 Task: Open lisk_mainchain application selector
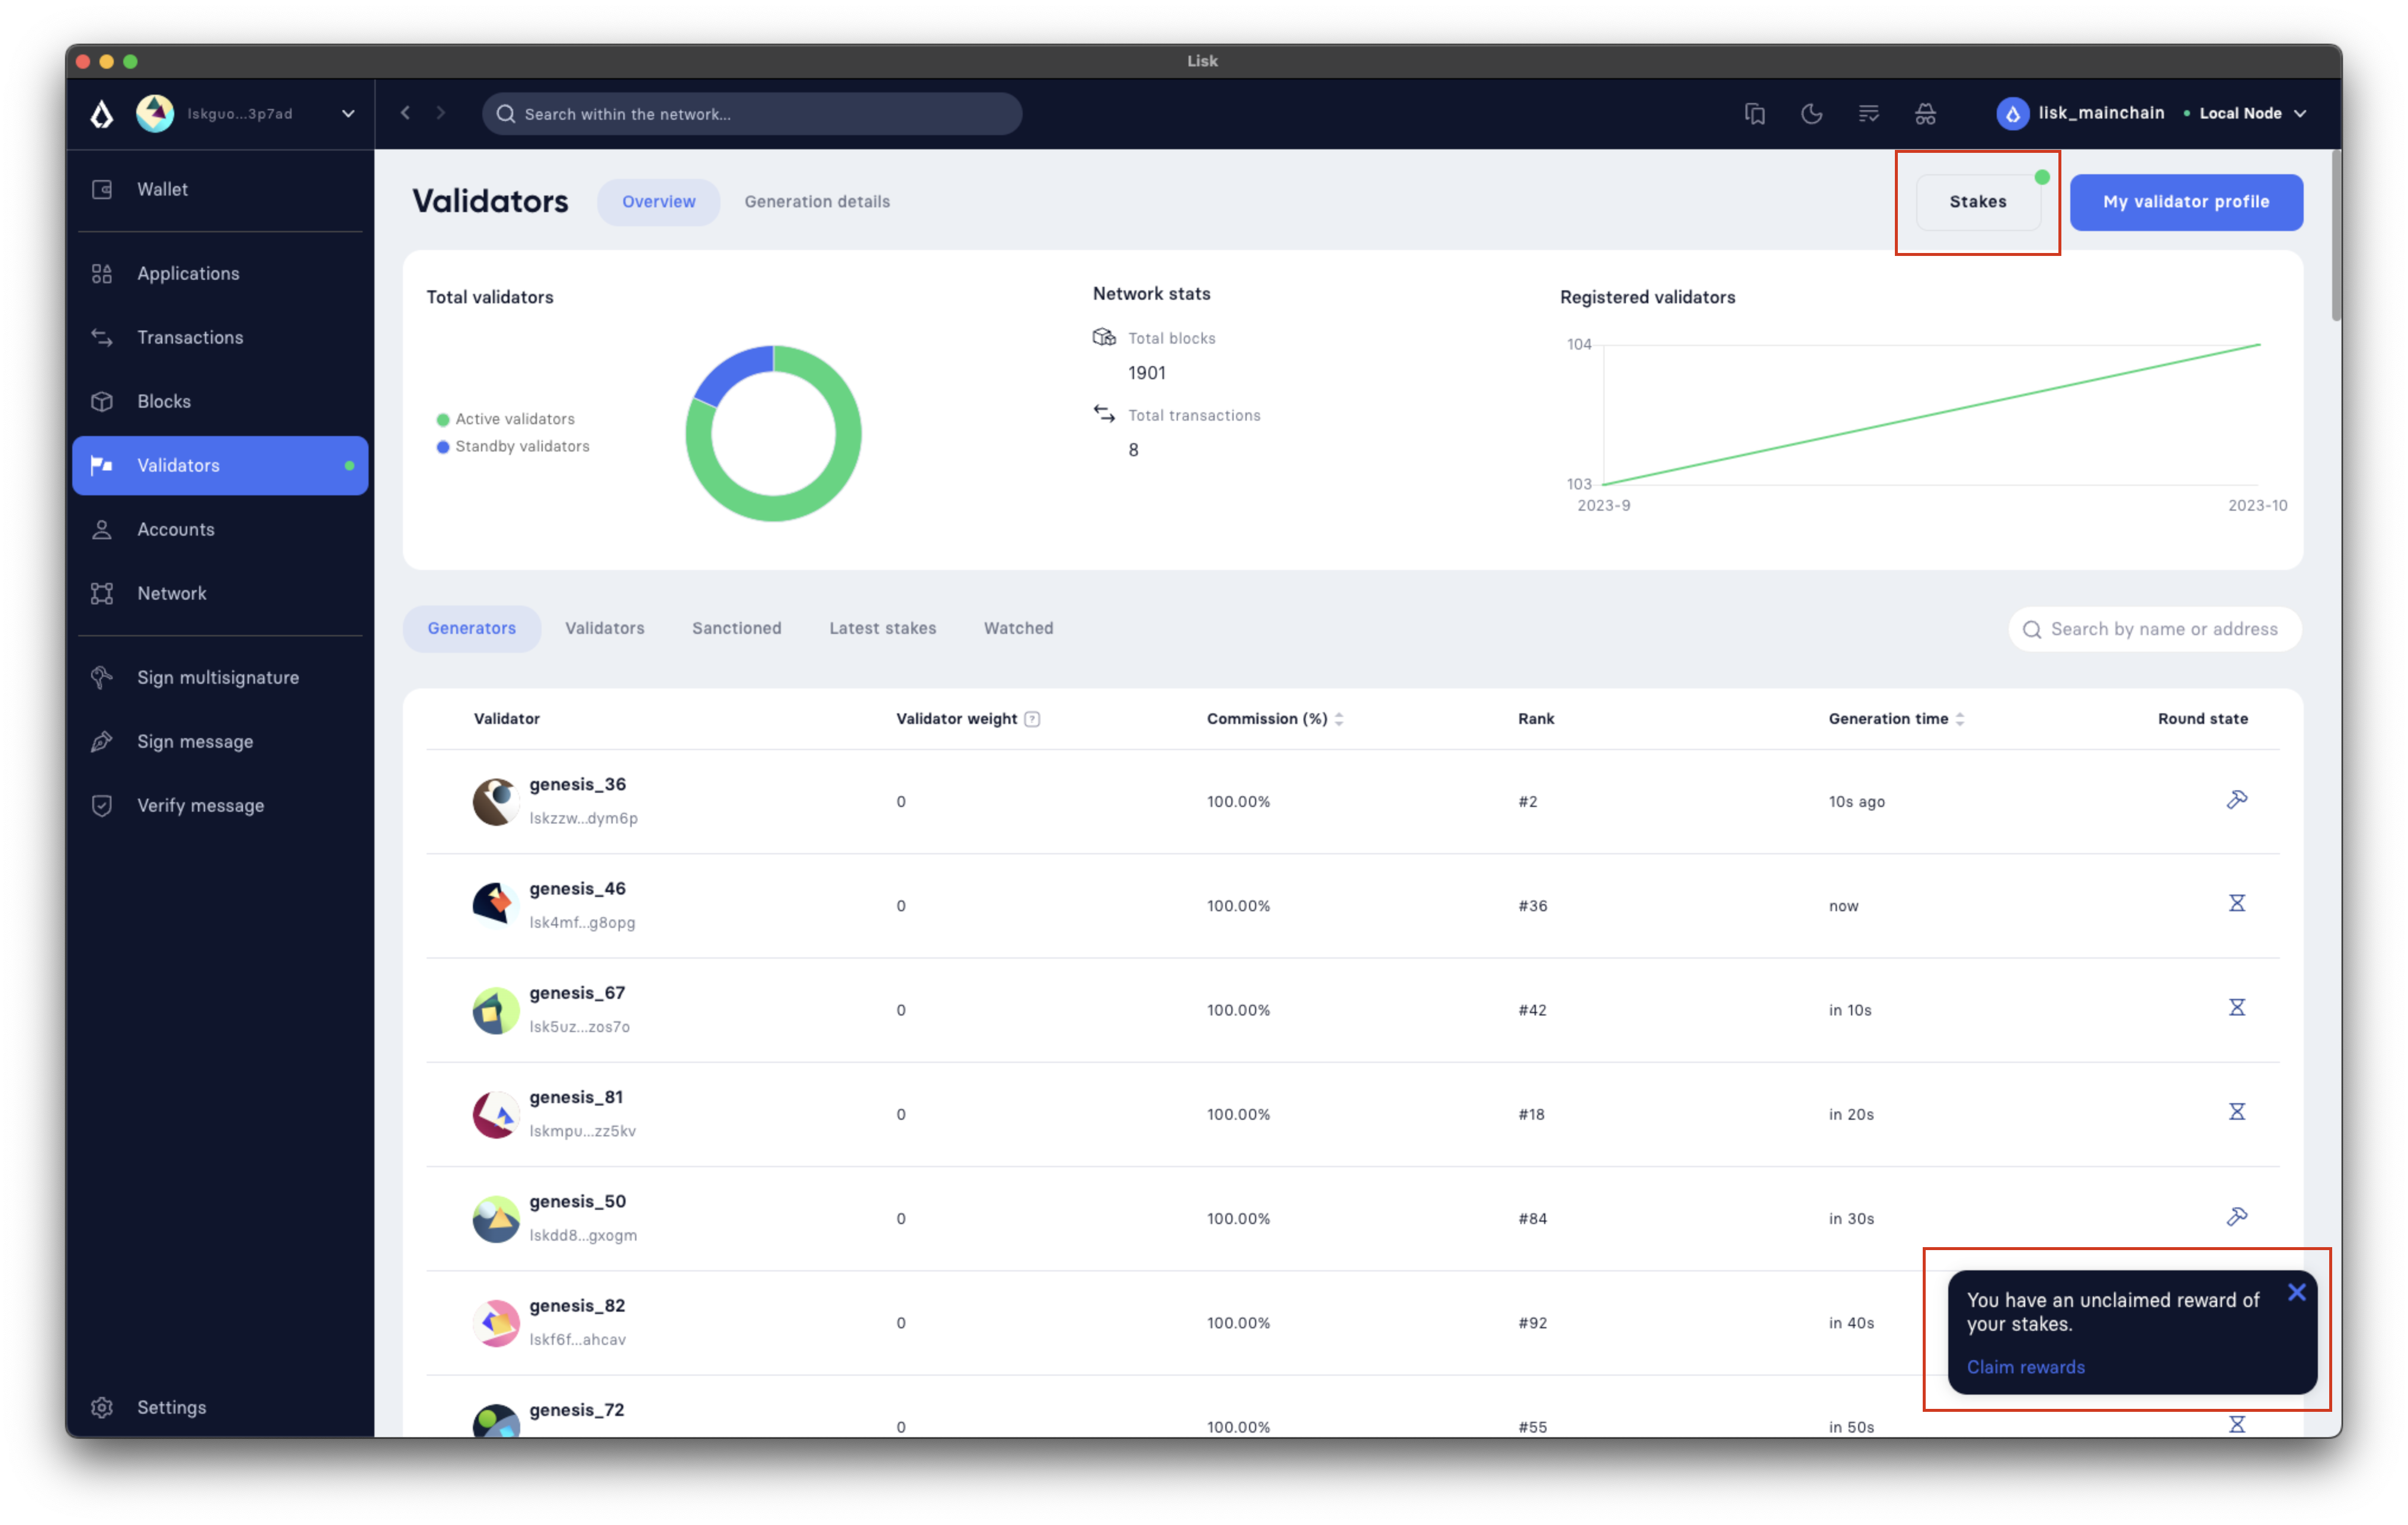[2081, 113]
